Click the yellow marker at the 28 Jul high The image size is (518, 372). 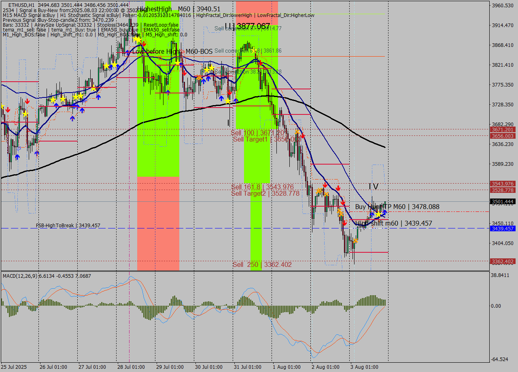click(x=136, y=39)
